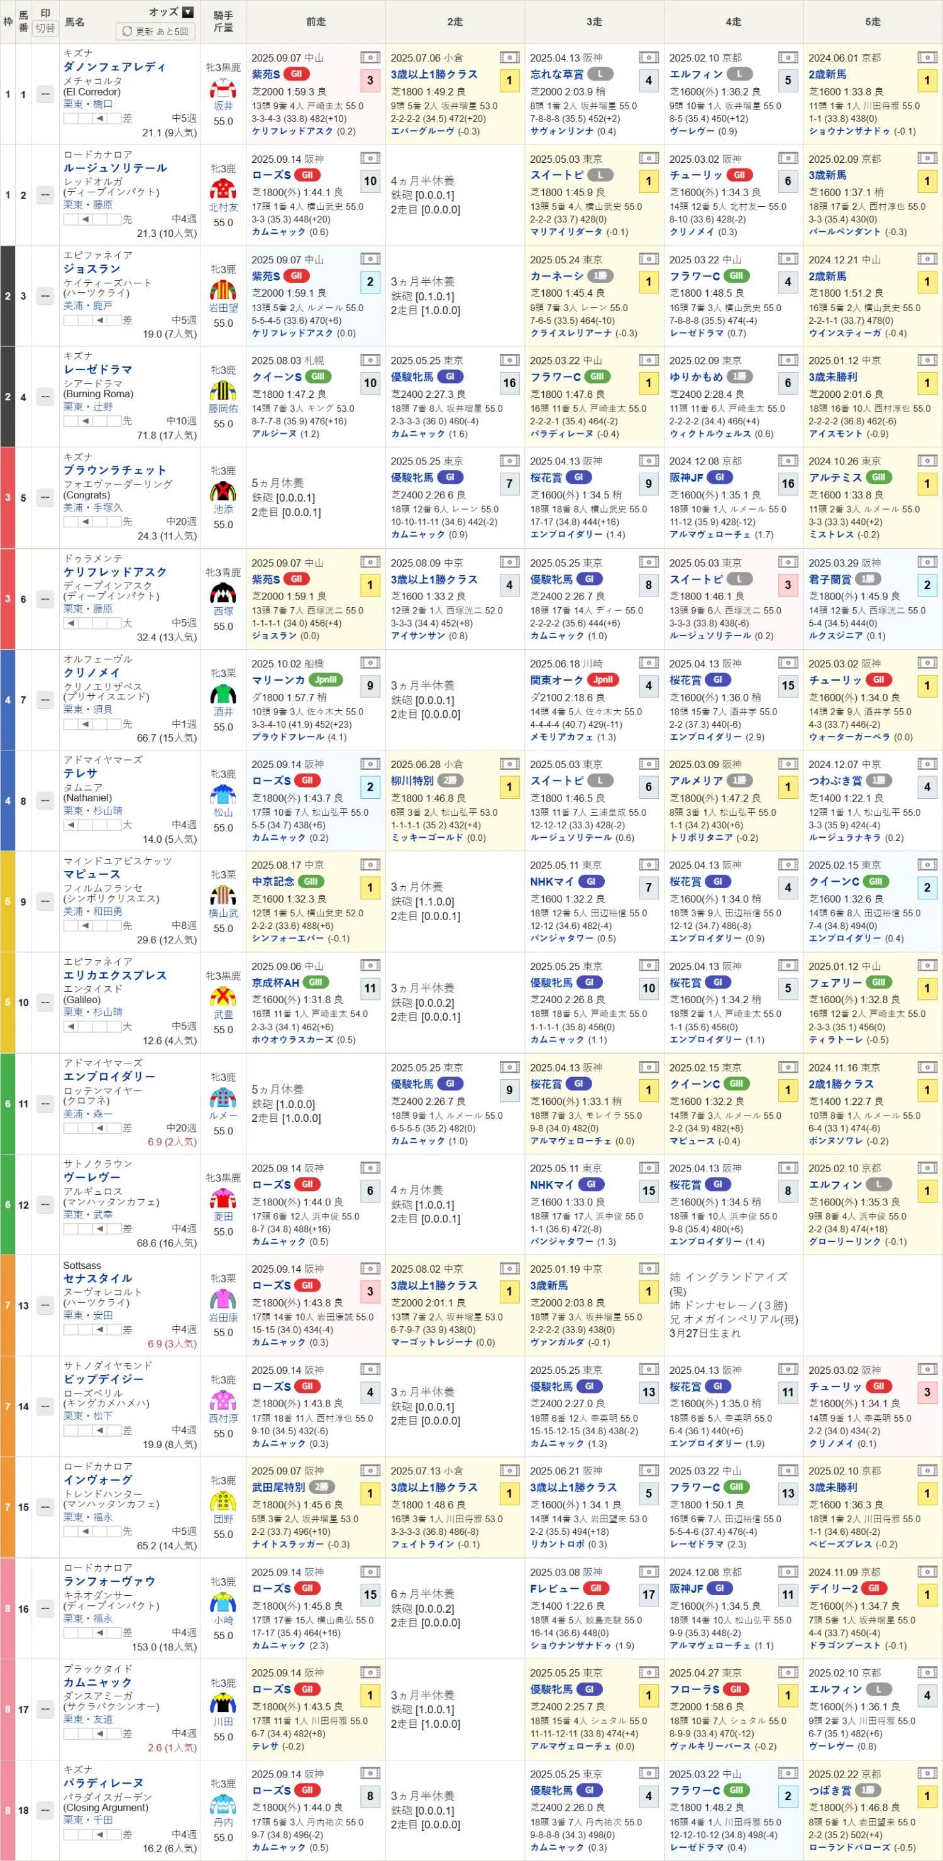943x1861 pixels.
Task: Open the ローズS race link for セナスタイル
Action: (271, 1285)
